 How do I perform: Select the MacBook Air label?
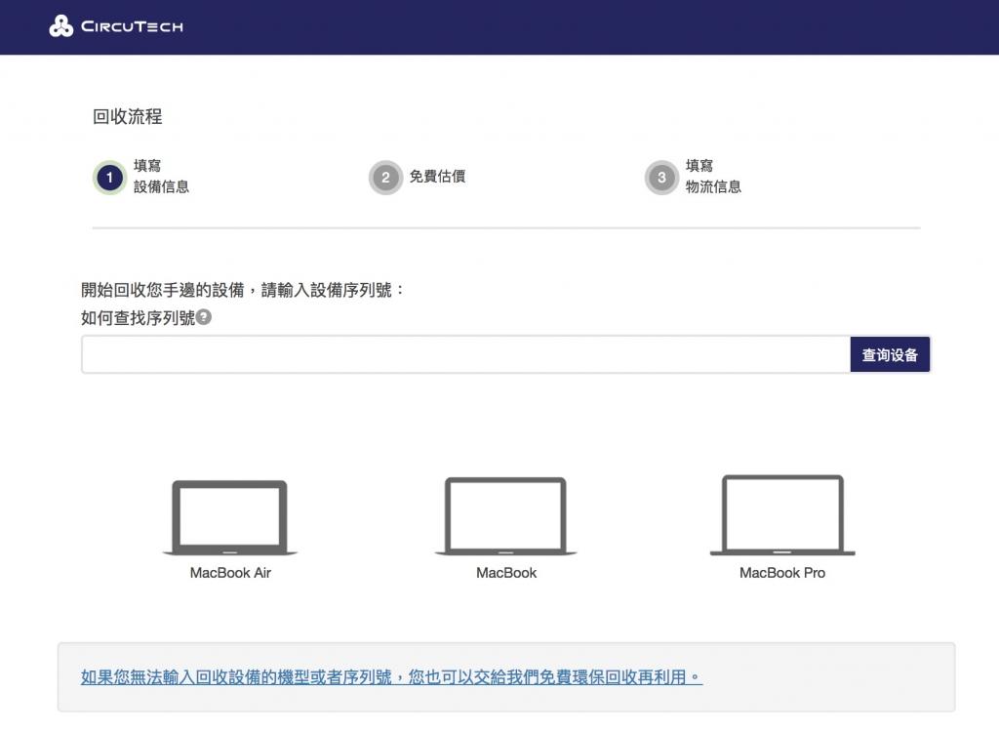click(x=230, y=573)
